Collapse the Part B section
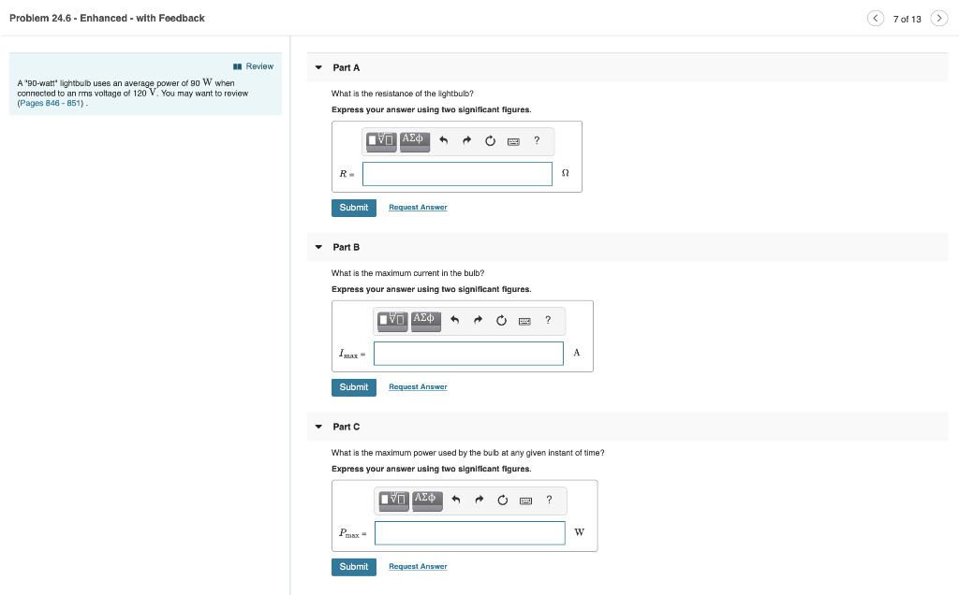This screenshot has height=595, width=959. (x=318, y=247)
